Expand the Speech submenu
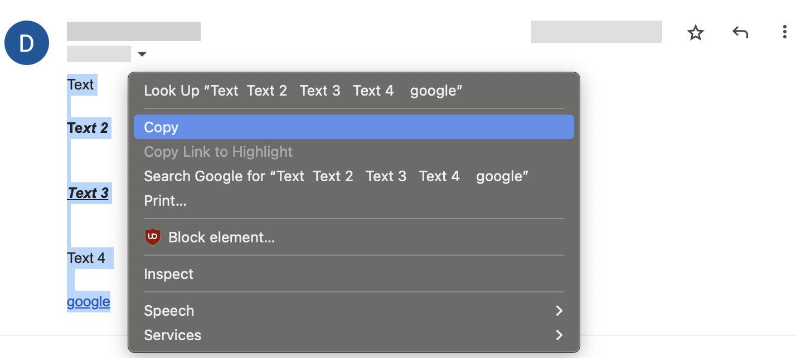Viewport: 796px width, 358px height. pos(169,311)
